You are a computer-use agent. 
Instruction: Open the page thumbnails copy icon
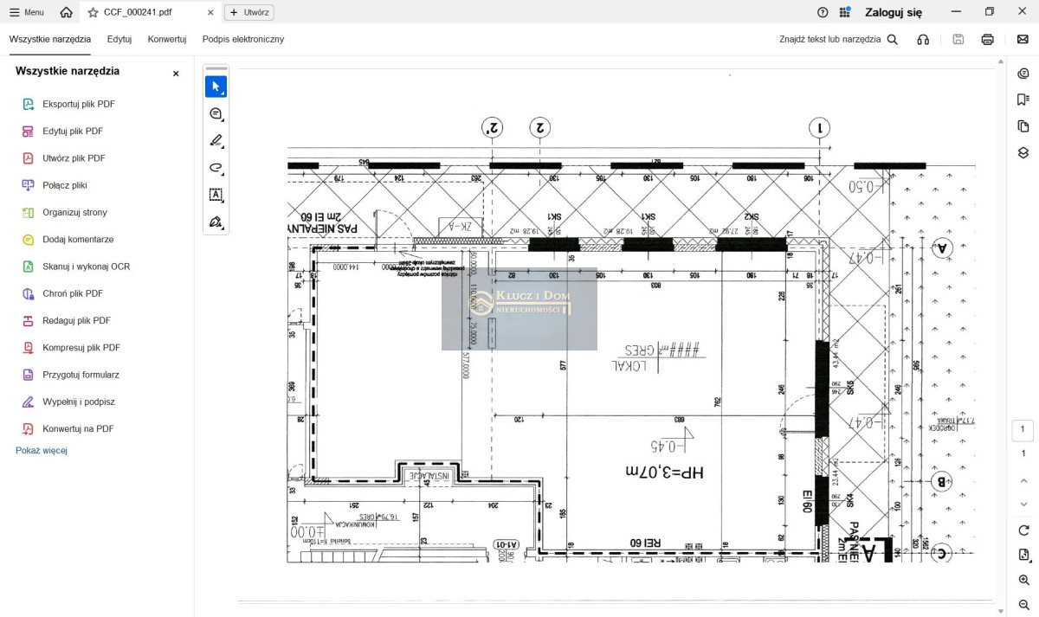coord(1023,126)
